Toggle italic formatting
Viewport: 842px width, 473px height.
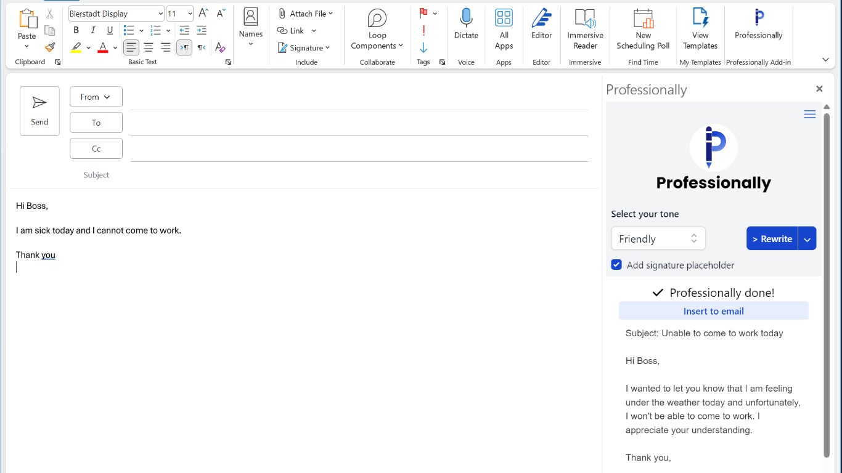93,31
